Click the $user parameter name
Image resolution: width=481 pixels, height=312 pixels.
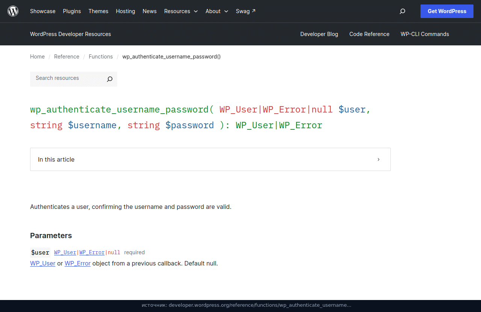(40, 252)
